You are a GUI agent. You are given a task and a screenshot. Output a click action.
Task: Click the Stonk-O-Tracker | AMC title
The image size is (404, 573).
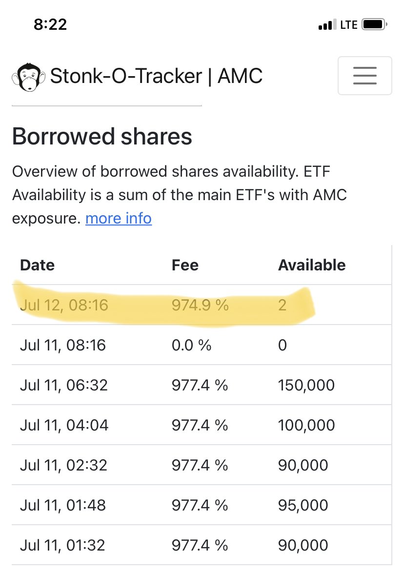coord(156,76)
